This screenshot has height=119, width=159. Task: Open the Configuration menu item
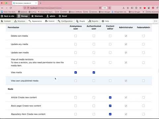click(x=65, y=21)
